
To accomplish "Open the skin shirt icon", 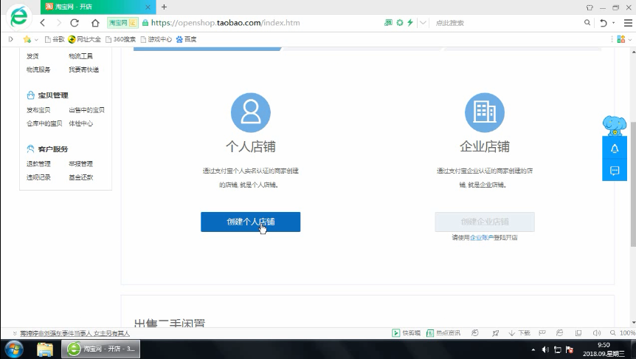I will 590,7.
